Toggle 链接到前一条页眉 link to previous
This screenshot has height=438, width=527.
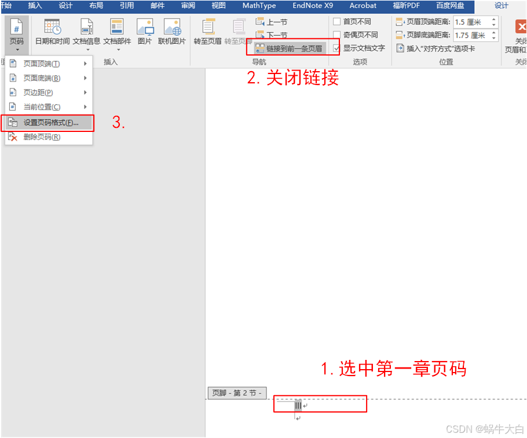pos(290,49)
